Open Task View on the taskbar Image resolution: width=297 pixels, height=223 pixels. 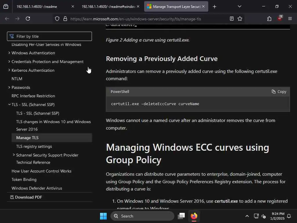pos(181,216)
